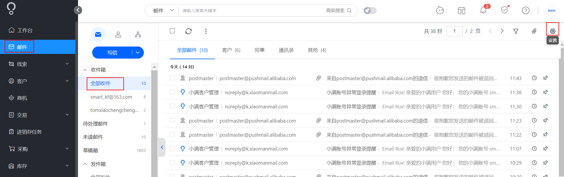Switch to the 客户 (6) tab
This screenshot has width=564, height=177.
click(231, 50)
